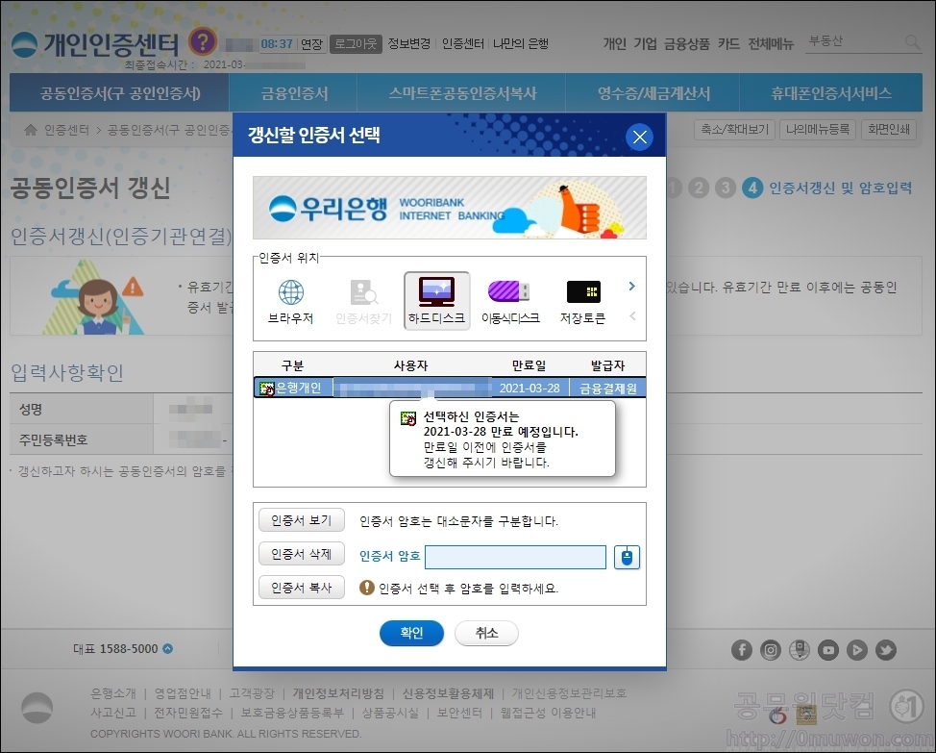Screen dimensions: 936x753
Task: Open the 개인 top menu
Action: click(614, 43)
